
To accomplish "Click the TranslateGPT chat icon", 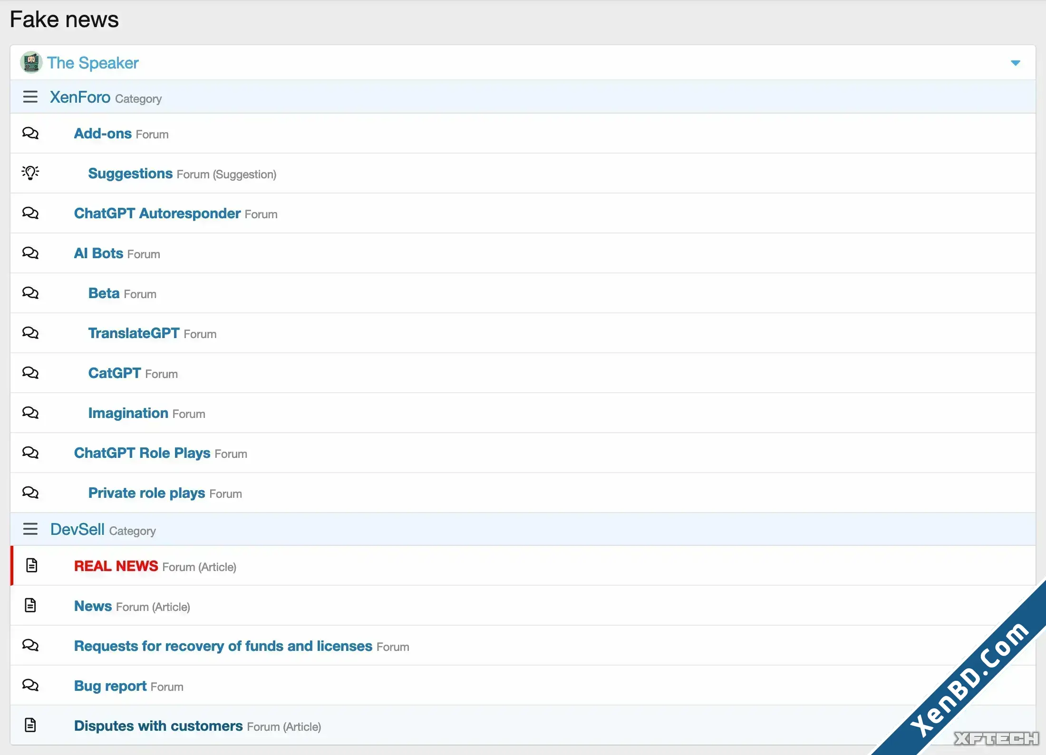I will 30,333.
